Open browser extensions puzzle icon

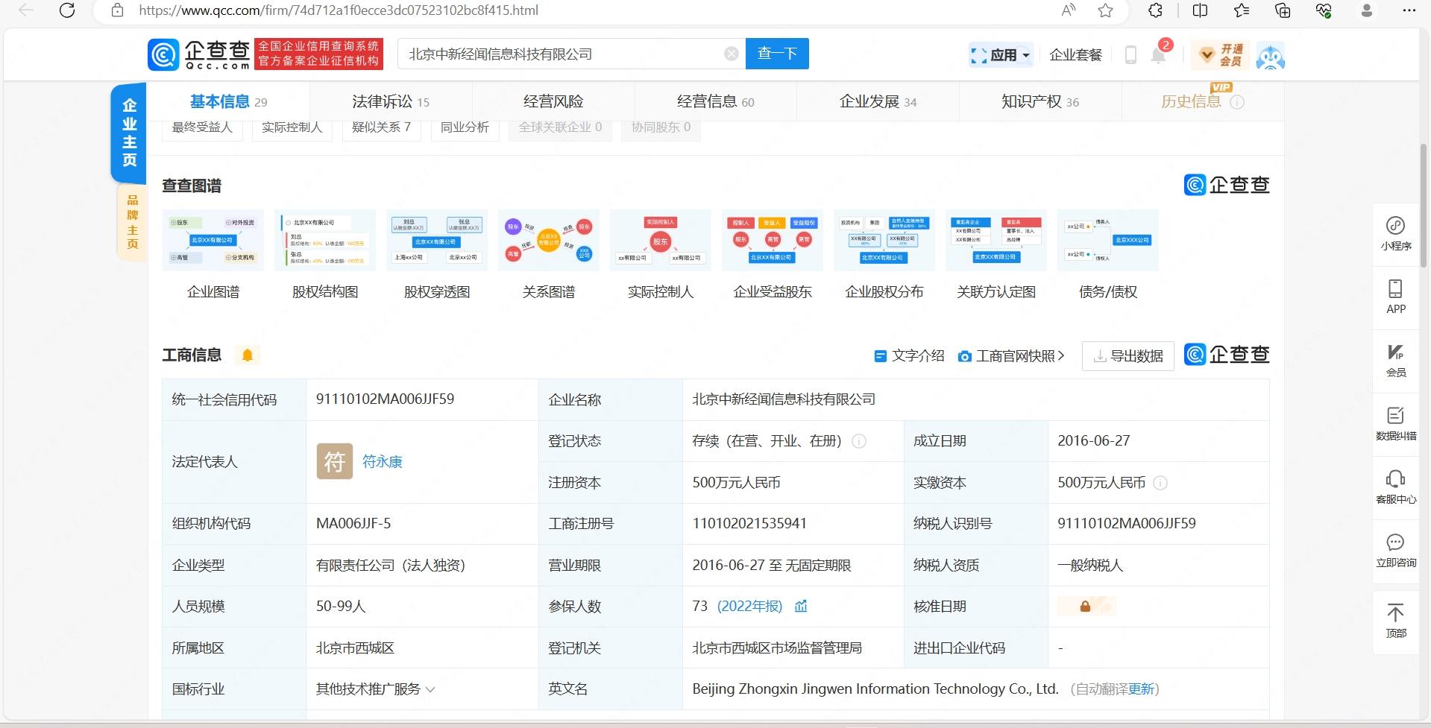tap(1155, 10)
